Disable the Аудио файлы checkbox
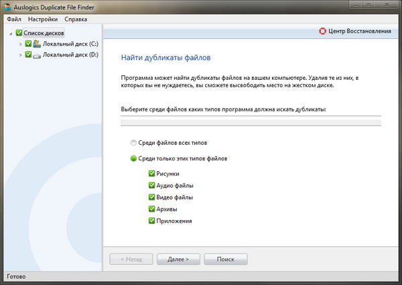The height and width of the screenshot is (285, 402). pos(151,186)
